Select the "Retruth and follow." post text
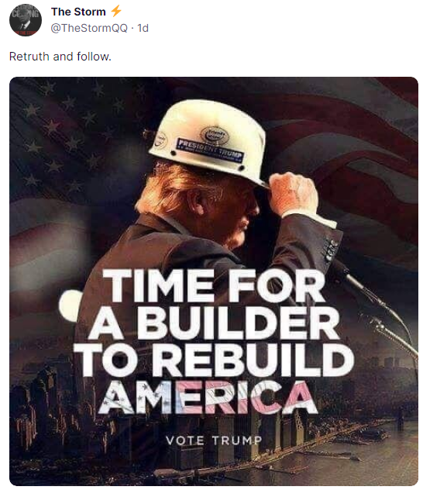Viewport: 423px width, 490px height. pos(60,57)
